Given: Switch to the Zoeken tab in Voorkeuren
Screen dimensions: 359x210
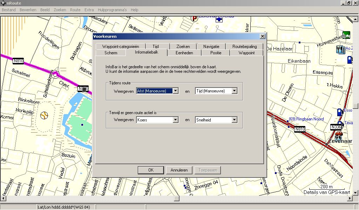Looking at the screenshot, I should [x=183, y=47].
